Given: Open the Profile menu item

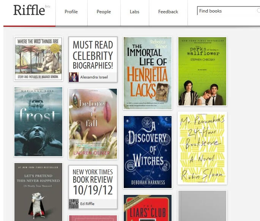Looking at the screenshot, I should point(71,12).
